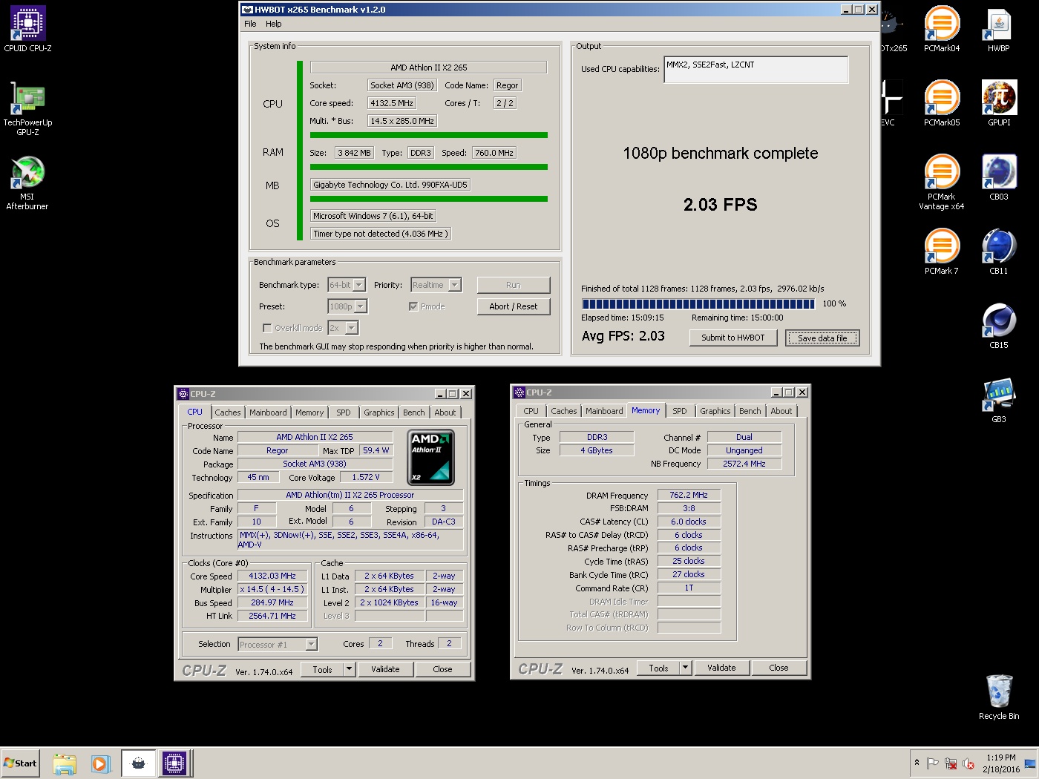Click the Used CPU capabilities text box
1039x779 pixels.
pyautogui.click(x=756, y=70)
